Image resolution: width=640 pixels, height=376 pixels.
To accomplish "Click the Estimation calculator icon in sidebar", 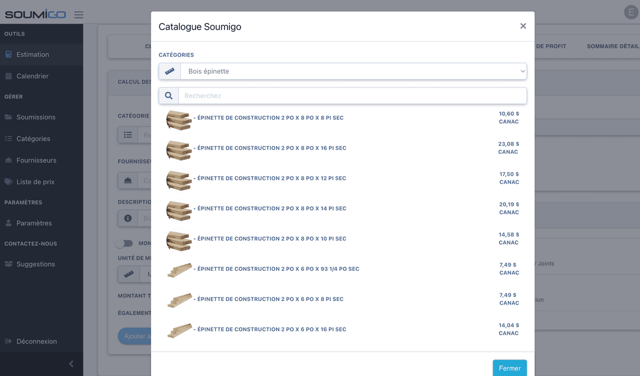I will pos(8,54).
